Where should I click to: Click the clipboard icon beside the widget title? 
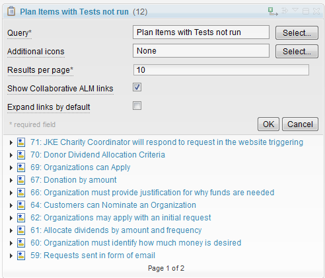click(11, 11)
